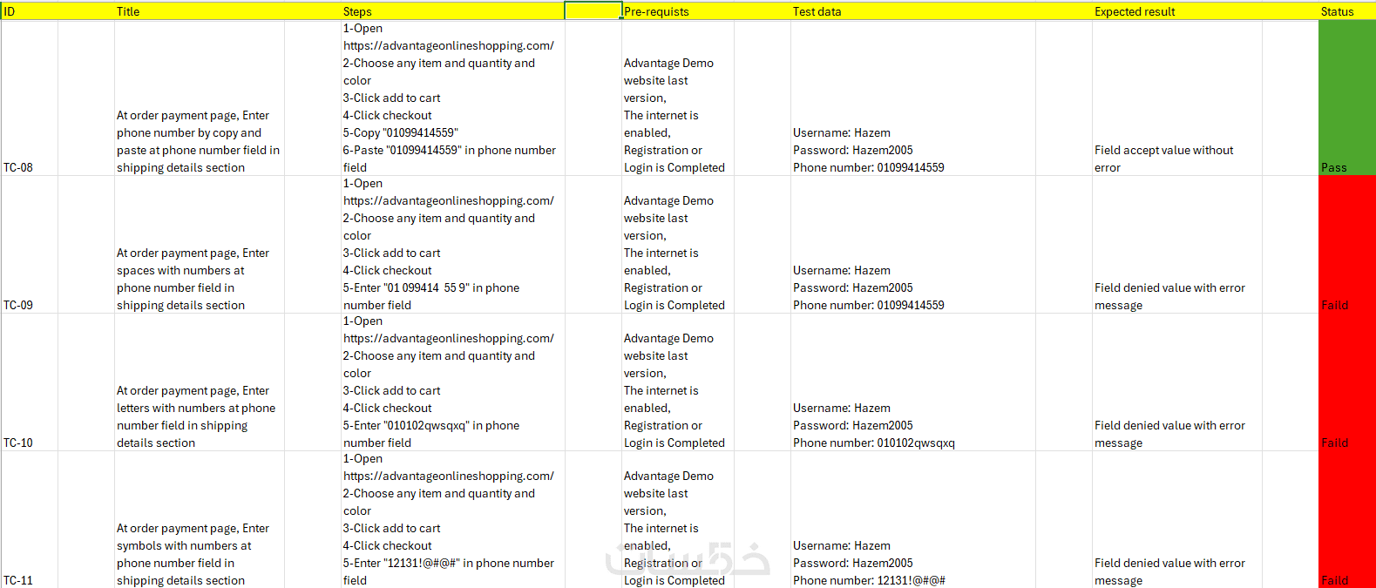Screen dimensions: 1376x588
Task: Click the TC-11 ID cell
Action: 29,520
